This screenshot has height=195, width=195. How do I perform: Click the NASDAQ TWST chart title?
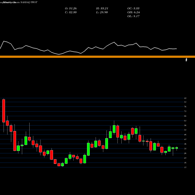click(29, 2)
